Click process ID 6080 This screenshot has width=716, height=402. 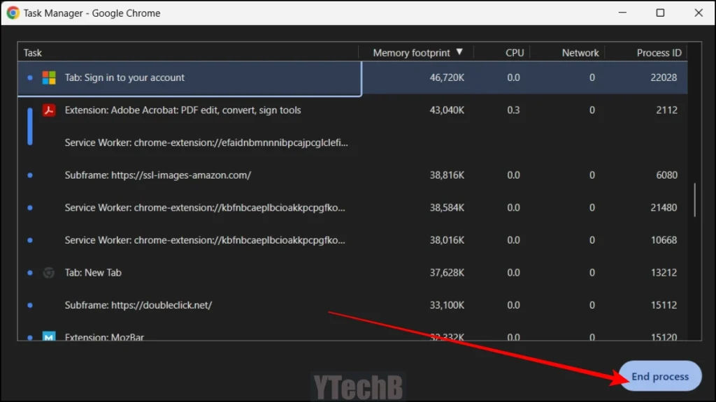[x=666, y=175]
